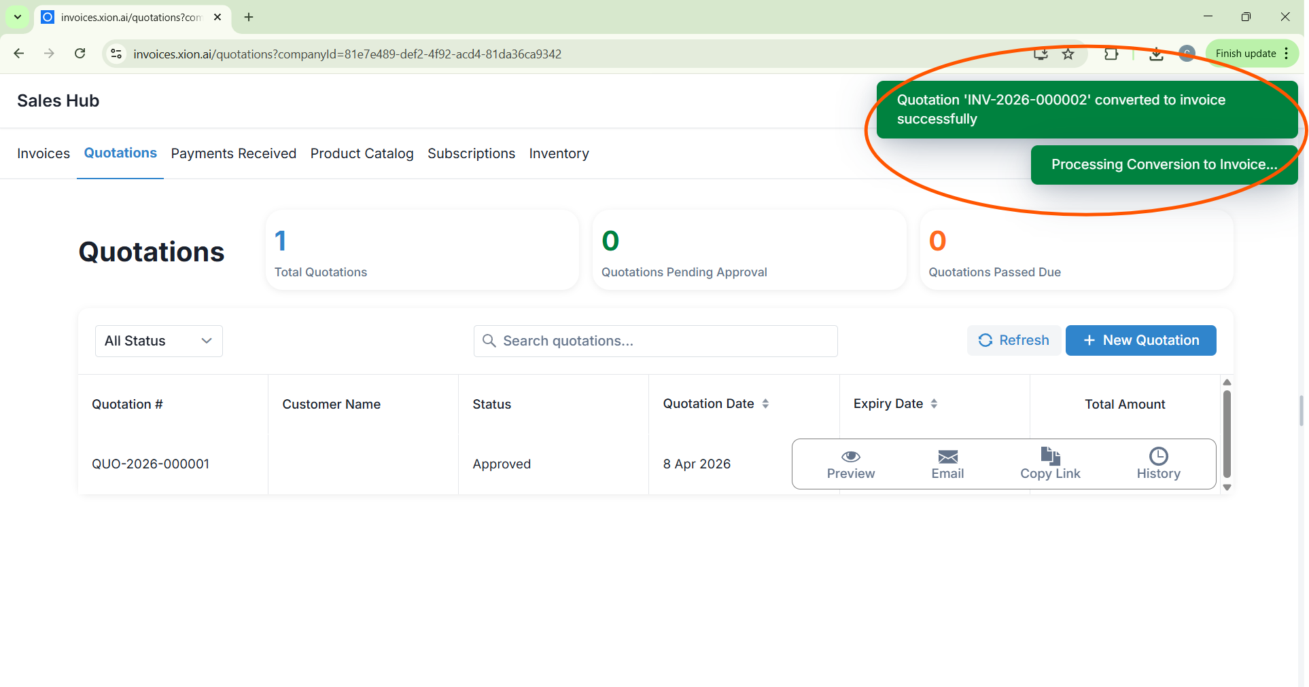Click the New Quotation button

(1140, 340)
